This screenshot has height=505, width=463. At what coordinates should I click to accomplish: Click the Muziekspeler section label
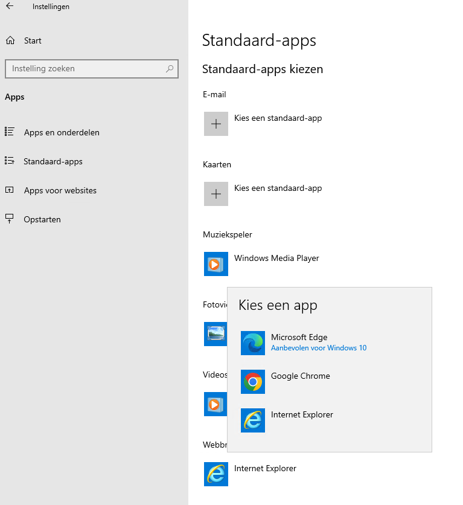point(228,235)
